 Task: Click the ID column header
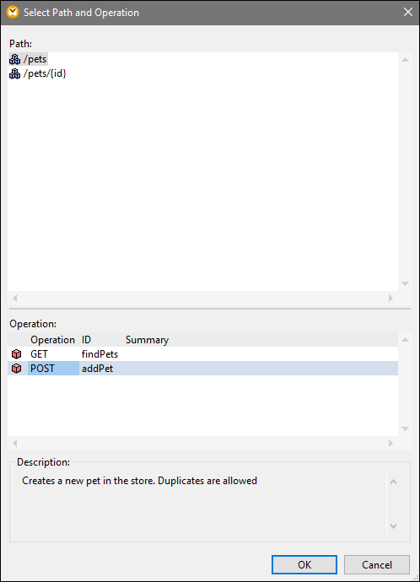click(86, 340)
